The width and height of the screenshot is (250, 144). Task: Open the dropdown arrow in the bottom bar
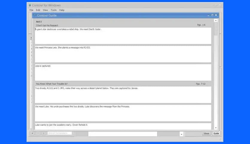tap(181, 134)
